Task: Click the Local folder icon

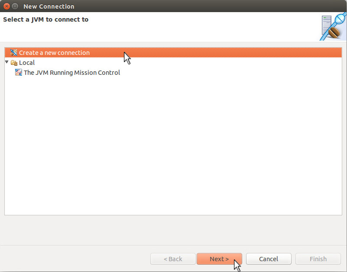Action: pyautogui.click(x=14, y=63)
